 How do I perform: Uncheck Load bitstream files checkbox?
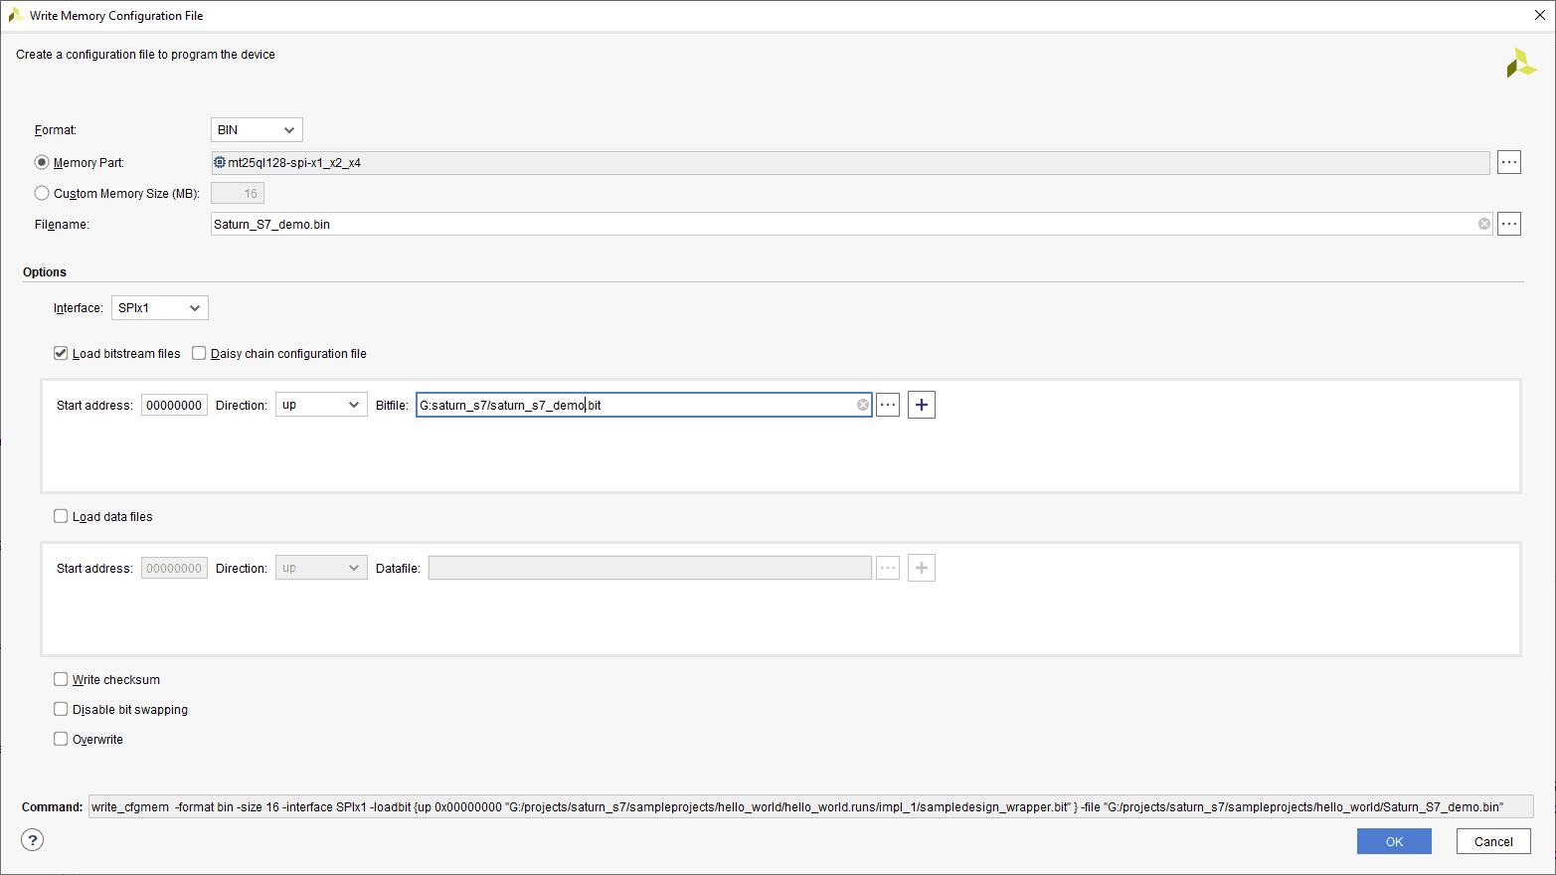pos(61,353)
